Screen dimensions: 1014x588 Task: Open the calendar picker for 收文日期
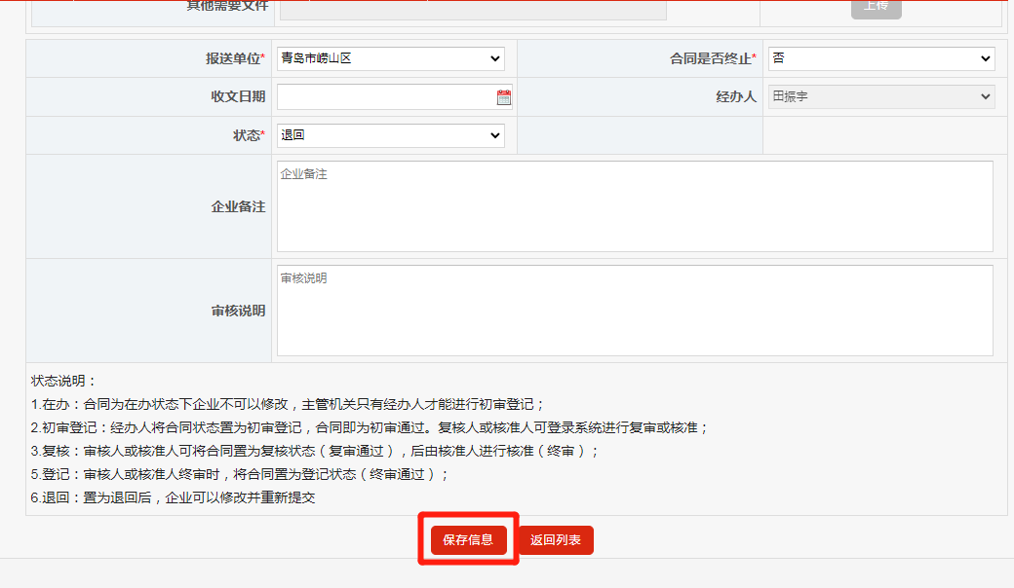click(504, 97)
